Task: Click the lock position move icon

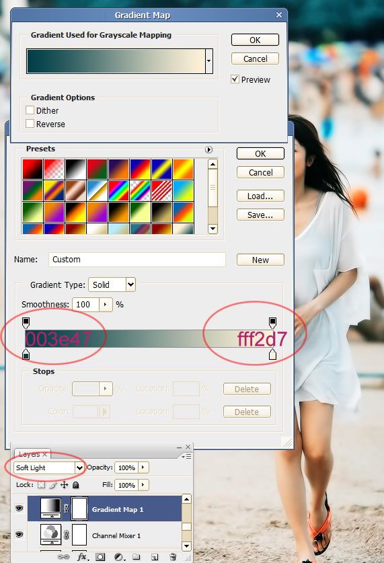Action: click(x=65, y=485)
